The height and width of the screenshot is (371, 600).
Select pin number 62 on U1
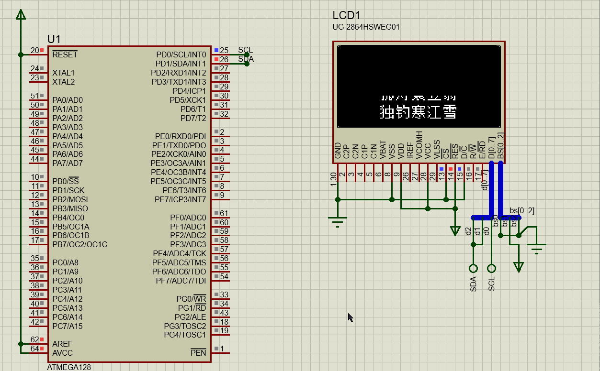tap(34, 339)
